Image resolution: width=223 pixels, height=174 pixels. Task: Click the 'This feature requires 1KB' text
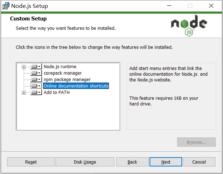(x=163, y=101)
